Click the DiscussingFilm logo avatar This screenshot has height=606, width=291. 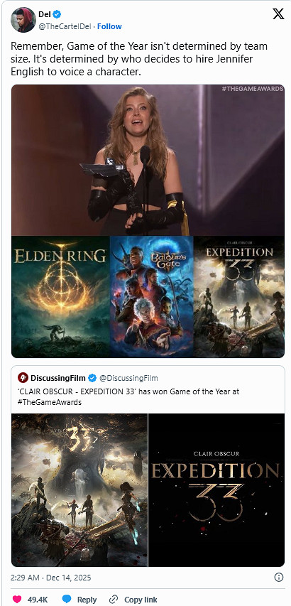coord(23,377)
